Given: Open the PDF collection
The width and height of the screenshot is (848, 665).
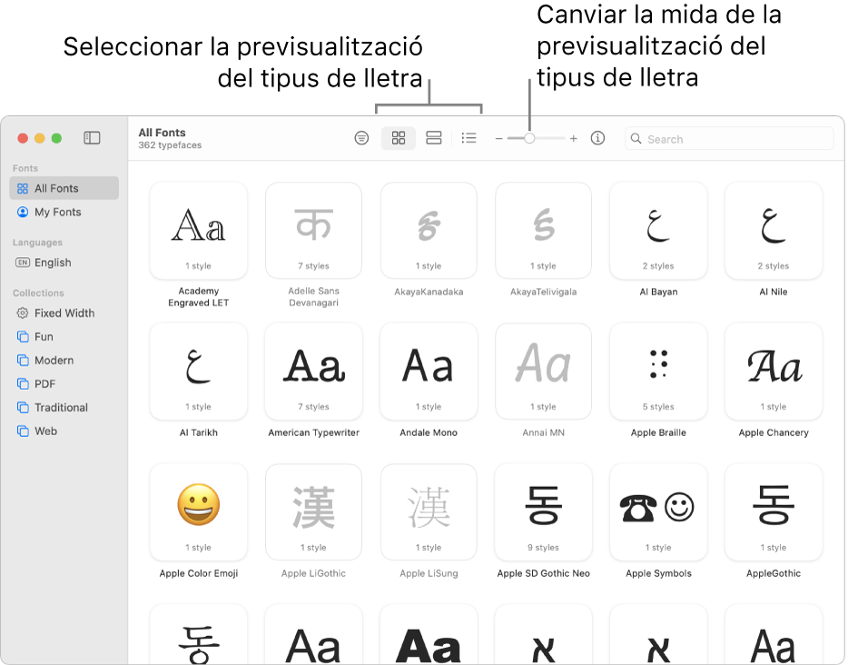Looking at the screenshot, I should [x=64, y=384].
